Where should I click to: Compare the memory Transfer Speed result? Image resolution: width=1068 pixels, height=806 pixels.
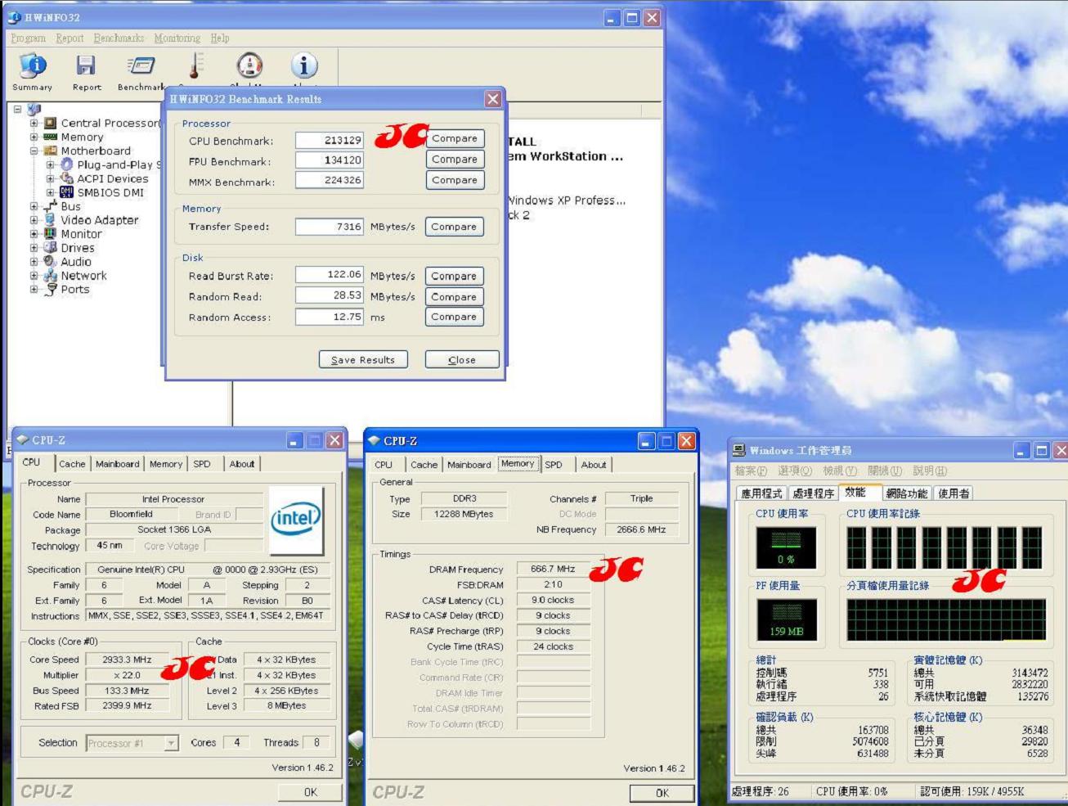(454, 227)
